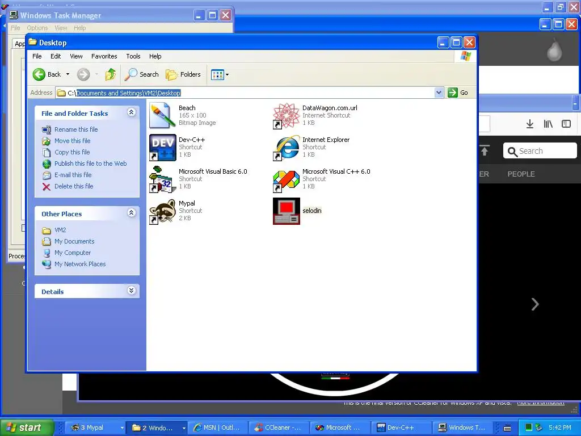The image size is (581, 436).
Task: Click the green tray icon beside clock
Action: [529, 427]
